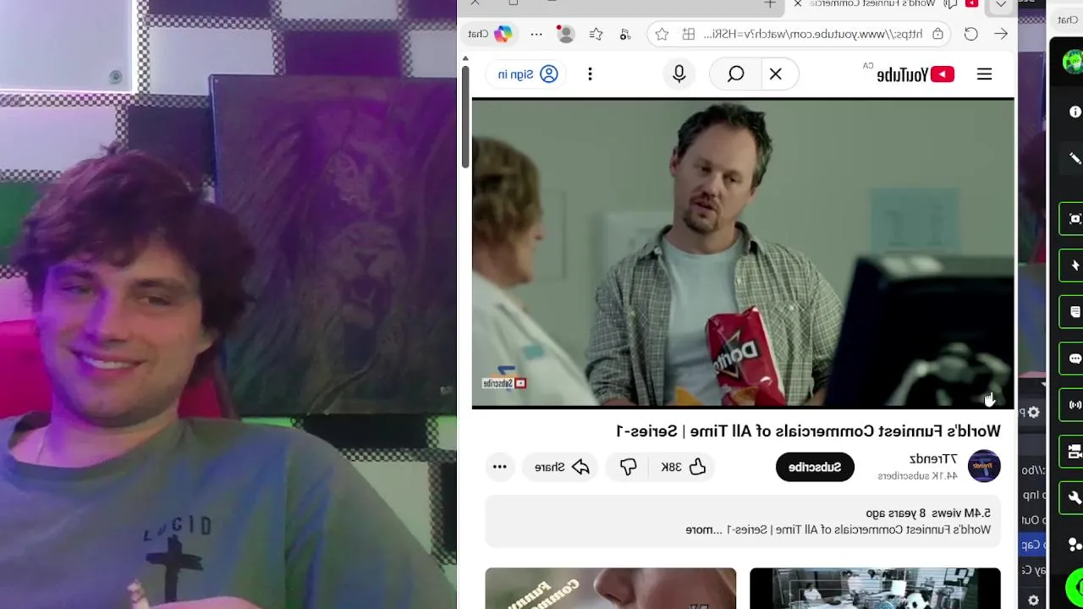This screenshot has width=1083, height=609.
Task: Click the Sign in button
Action: (527, 74)
